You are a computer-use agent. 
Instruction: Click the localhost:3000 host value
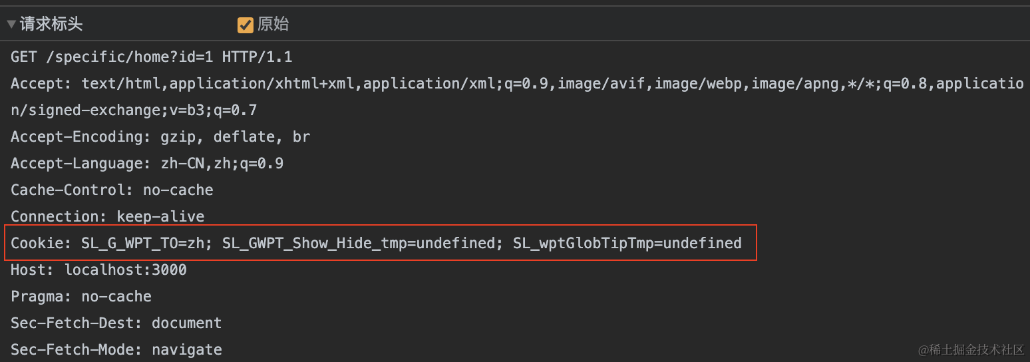[126, 270]
